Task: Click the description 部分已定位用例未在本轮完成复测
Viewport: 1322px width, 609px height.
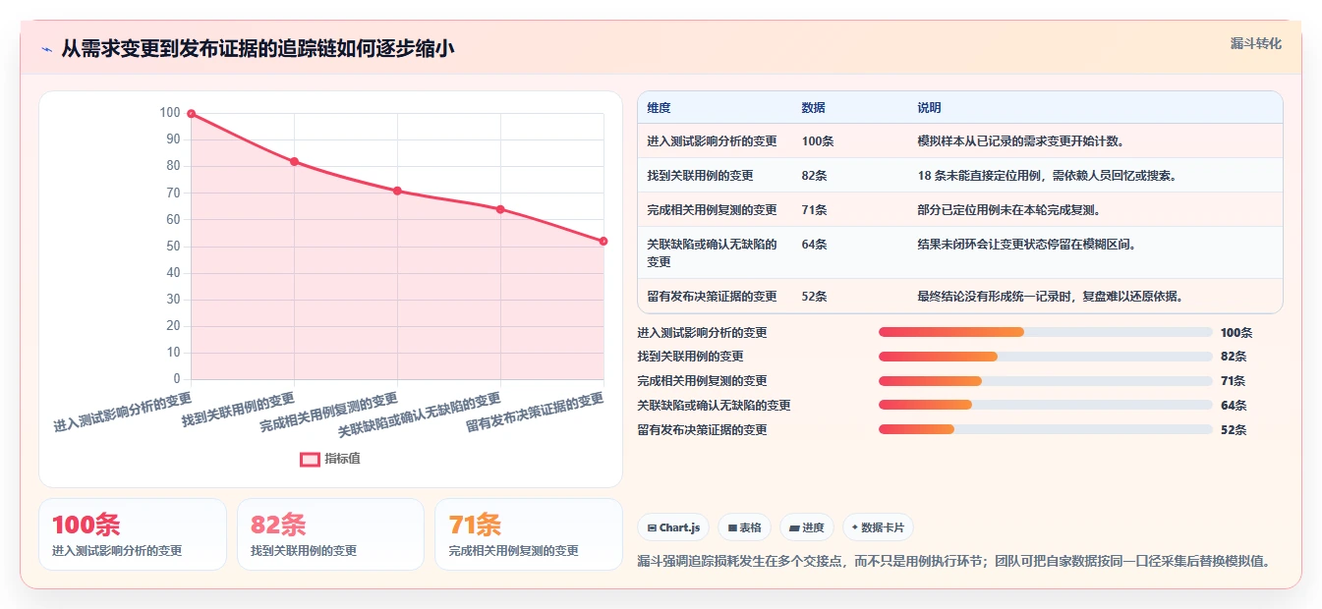Action: click(1008, 209)
